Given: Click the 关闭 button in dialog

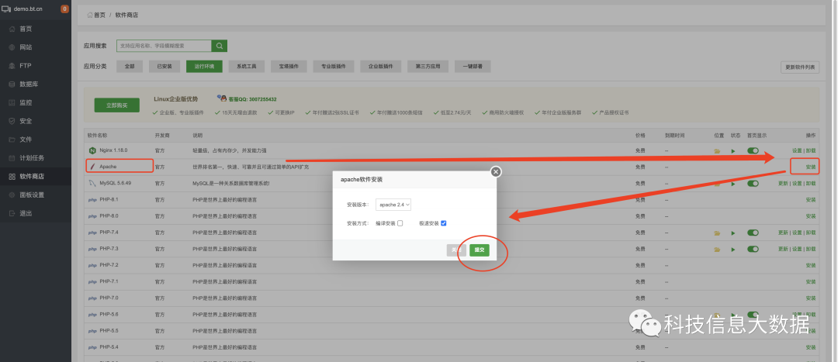Looking at the screenshot, I should 456,250.
